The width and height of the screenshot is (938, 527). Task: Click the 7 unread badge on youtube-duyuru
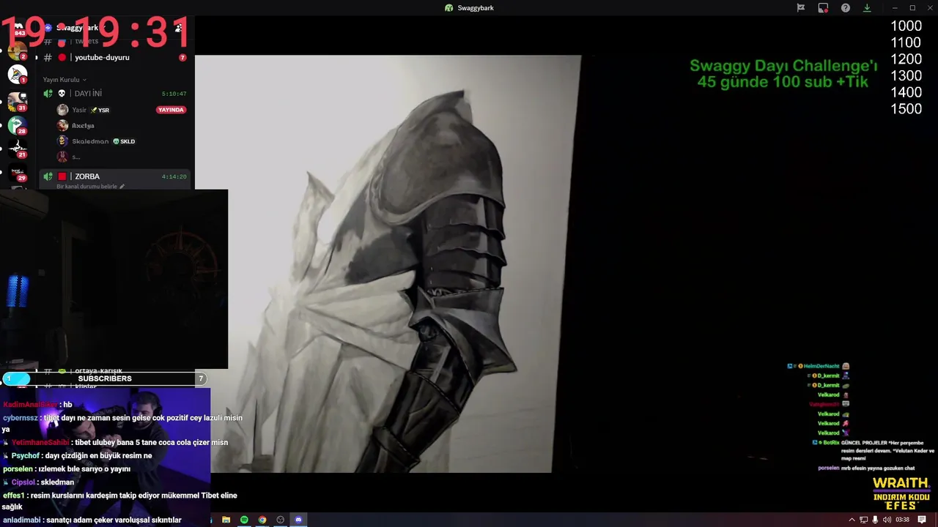[182, 57]
